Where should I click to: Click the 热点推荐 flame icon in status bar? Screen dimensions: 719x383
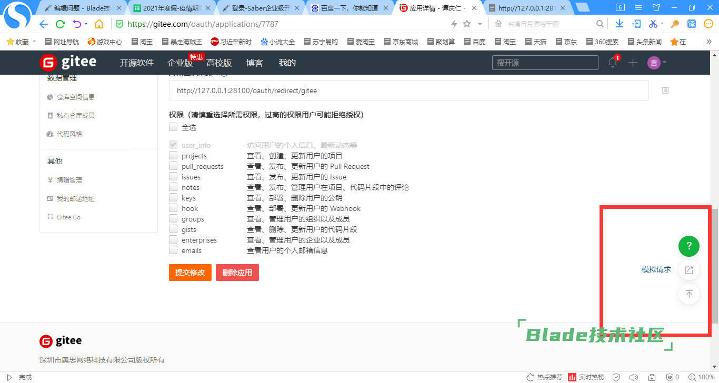(x=530, y=377)
